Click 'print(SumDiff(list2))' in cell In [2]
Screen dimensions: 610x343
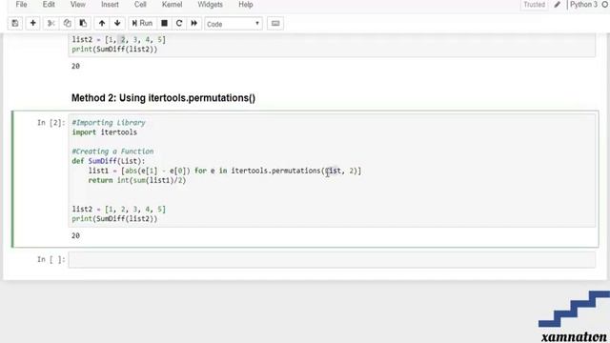(x=114, y=218)
